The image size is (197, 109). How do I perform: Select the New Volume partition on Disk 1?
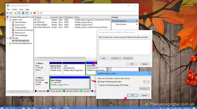tap(70, 83)
